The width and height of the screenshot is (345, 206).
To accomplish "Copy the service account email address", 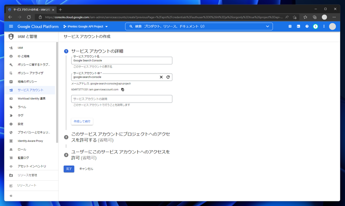I will 123,89.
